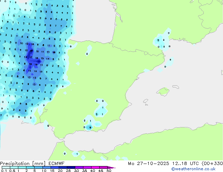
Task: Click the 1–2 mm legend color swatch
Action: pyautogui.click(x=22, y=167)
